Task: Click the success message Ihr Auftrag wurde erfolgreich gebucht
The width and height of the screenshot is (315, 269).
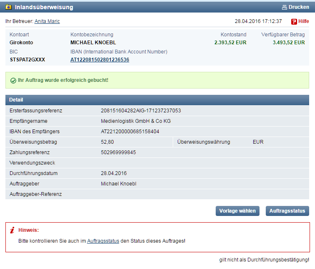Action: pos(63,80)
